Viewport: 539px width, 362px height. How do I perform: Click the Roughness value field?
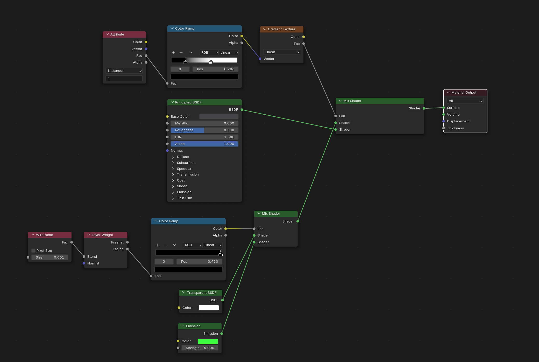coord(204,130)
